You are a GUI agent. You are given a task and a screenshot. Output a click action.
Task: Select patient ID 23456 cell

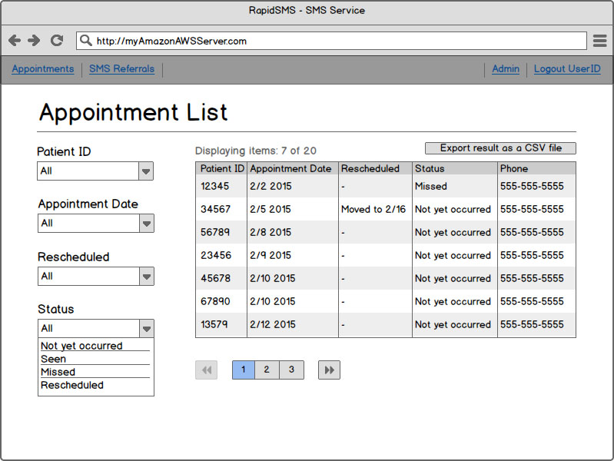pyautogui.click(x=221, y=255)
